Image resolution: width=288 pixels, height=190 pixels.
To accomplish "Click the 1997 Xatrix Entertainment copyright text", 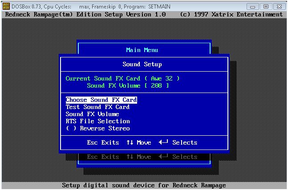I will [231, 15].
